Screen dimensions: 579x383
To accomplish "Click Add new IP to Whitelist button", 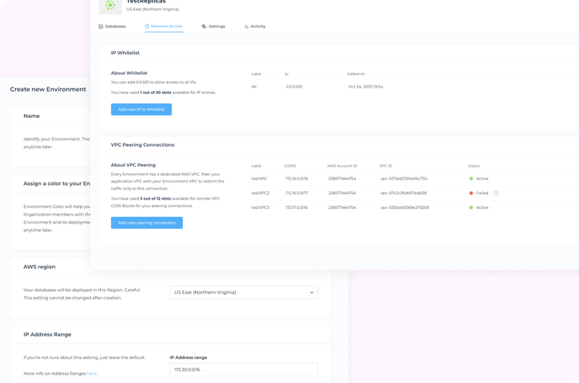I will [x=141, y=110].
